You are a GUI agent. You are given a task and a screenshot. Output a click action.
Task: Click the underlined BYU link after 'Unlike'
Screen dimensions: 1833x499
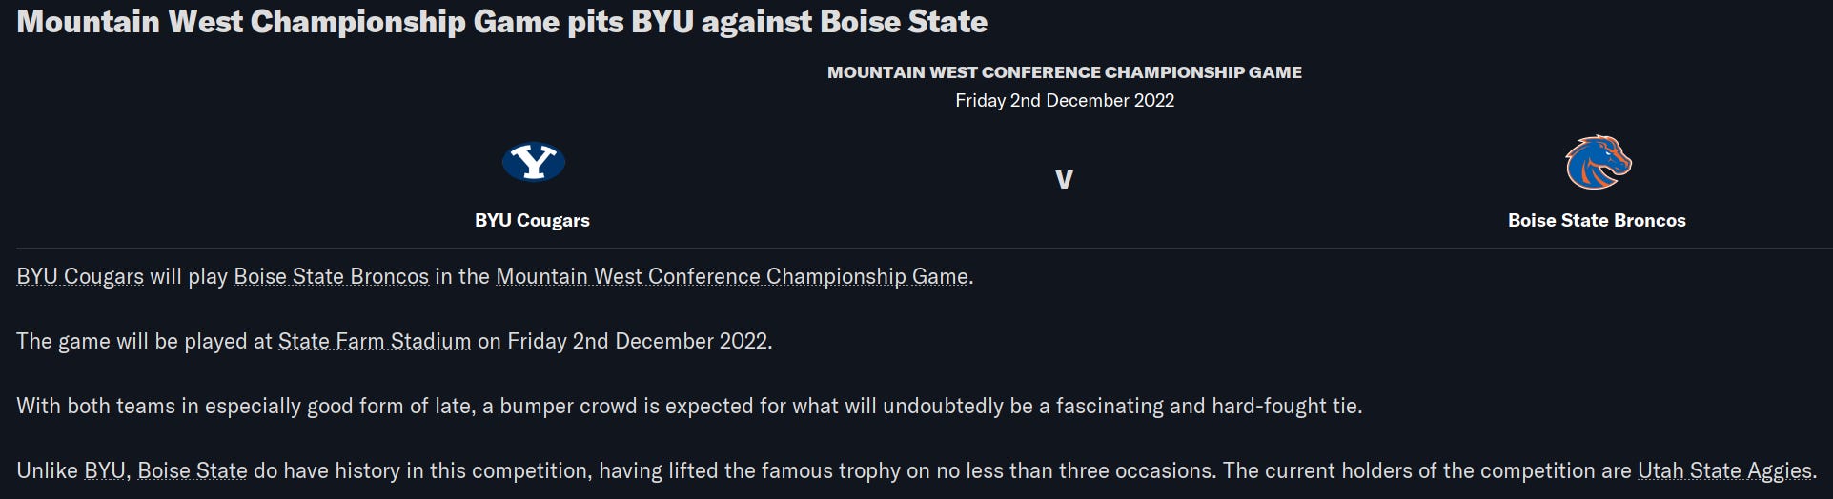coord(105,470)
